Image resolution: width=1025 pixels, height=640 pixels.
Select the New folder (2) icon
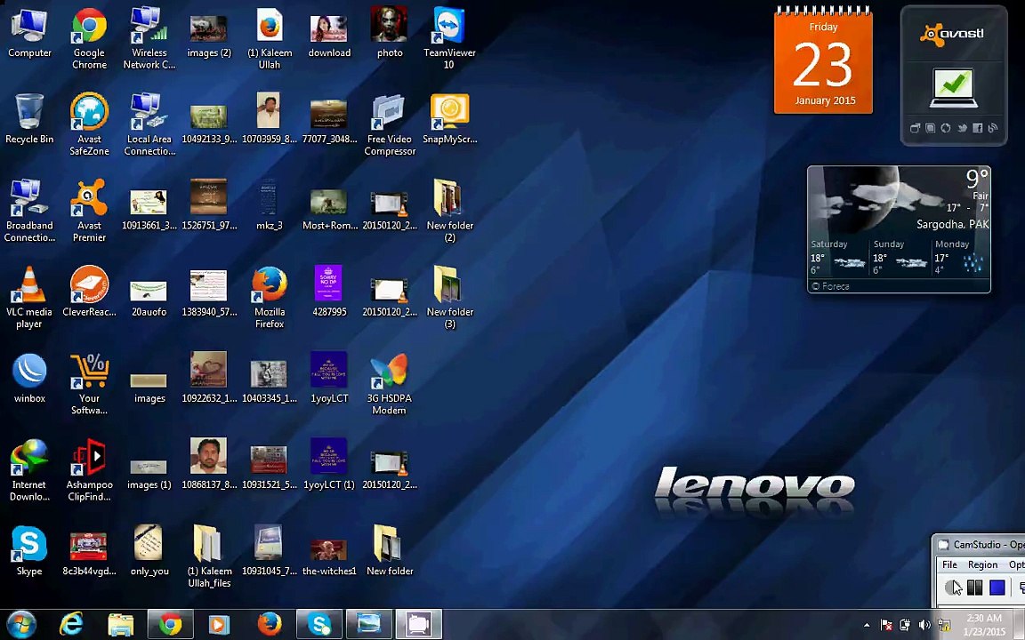pyautogui.click(x=449, y=211)
